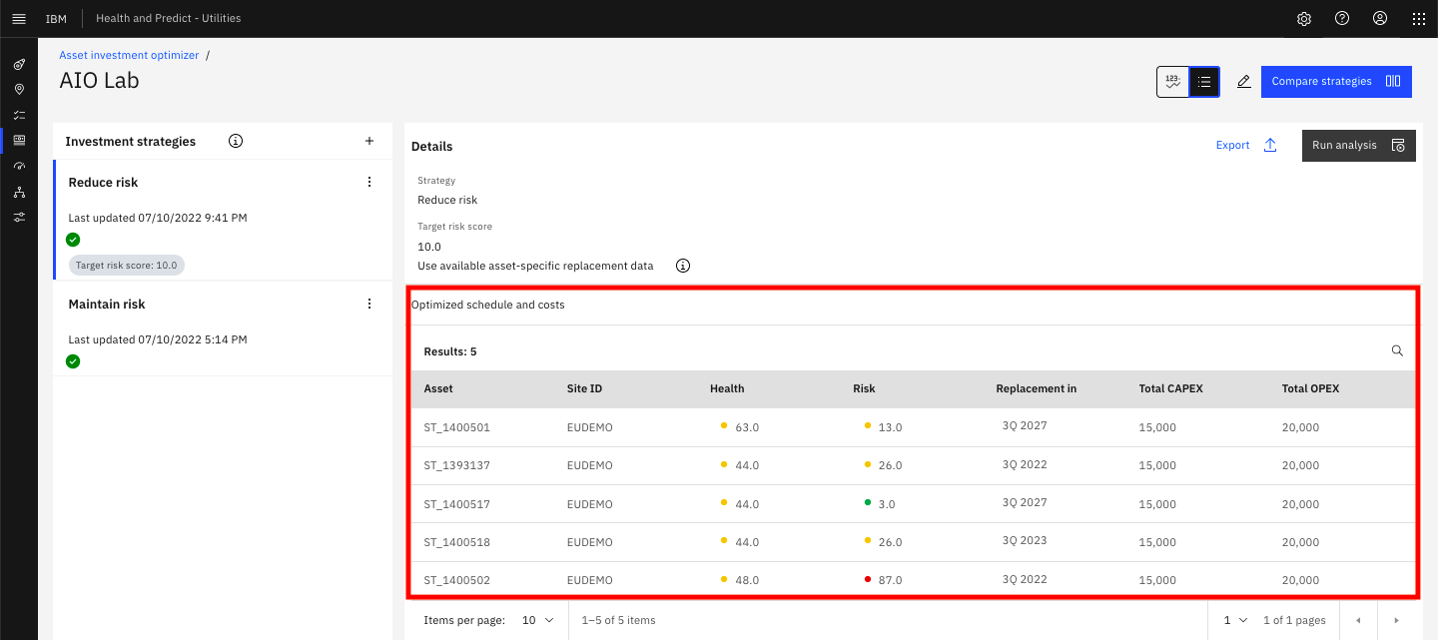The height and width of the screenshot is (640, 1438).
Task: Click asset ST_1400501
Action: click(456, 427)
